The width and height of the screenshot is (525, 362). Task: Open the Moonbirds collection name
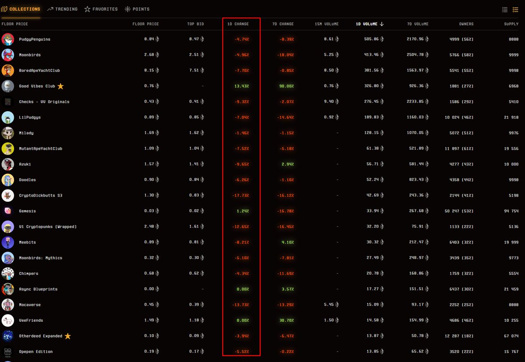coord(30,55)
